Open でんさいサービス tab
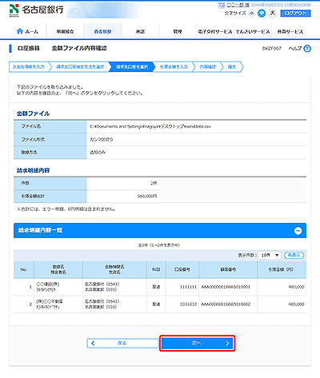Viewport: 320px width, 378px height. (x=253, y=31)
